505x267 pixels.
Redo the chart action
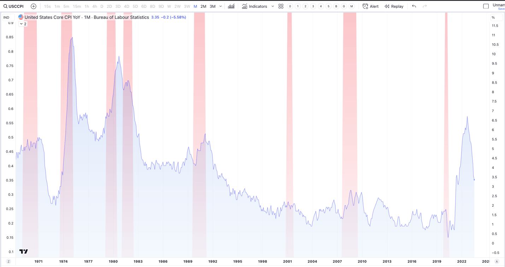[x=425, y=6]
